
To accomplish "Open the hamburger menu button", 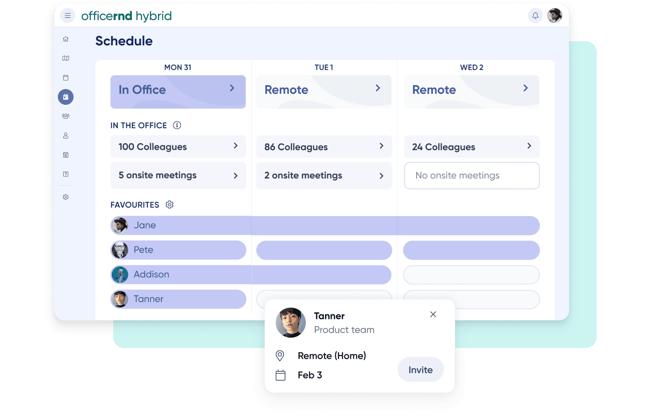I will point(68,16).
